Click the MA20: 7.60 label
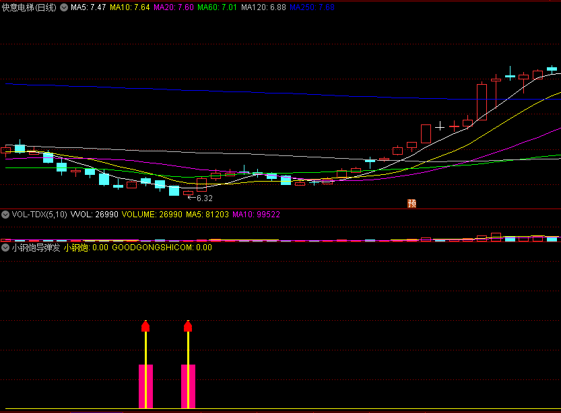The height and width of the screenshot is (413, 561). [x=174, y=7]
